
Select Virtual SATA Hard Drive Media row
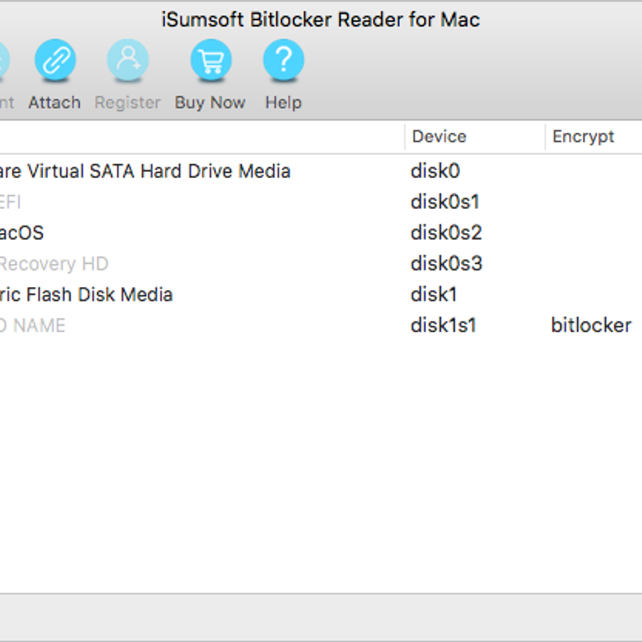point(146,171)
